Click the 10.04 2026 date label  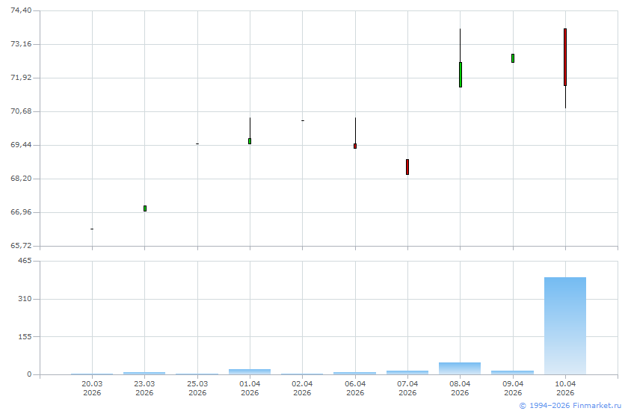565,388
